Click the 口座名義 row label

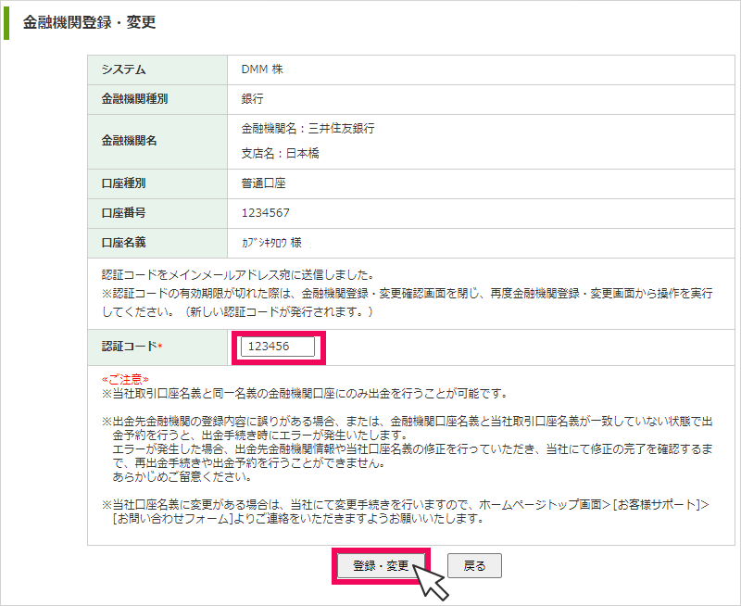[123, 243]
